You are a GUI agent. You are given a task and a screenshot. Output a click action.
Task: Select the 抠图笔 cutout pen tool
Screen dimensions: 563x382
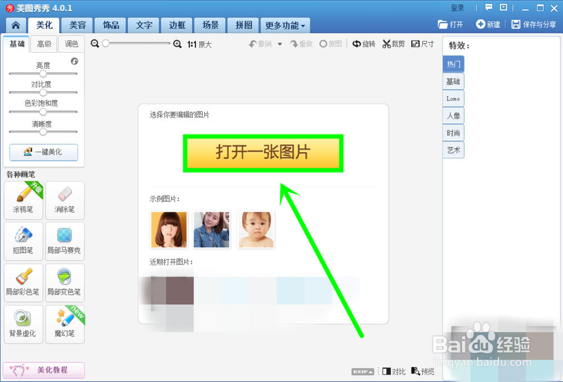click(23, 241)
